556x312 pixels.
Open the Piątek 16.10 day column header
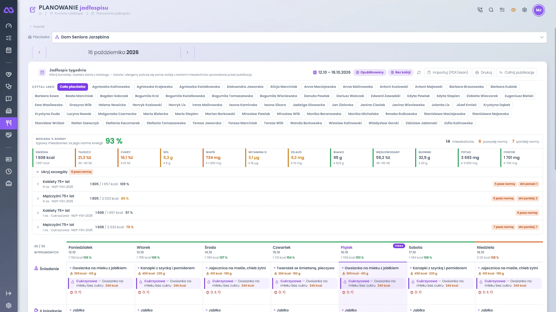pos(373,252)
